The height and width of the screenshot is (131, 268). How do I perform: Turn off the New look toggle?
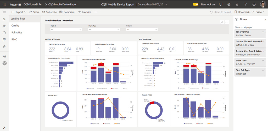coord(196,4)
